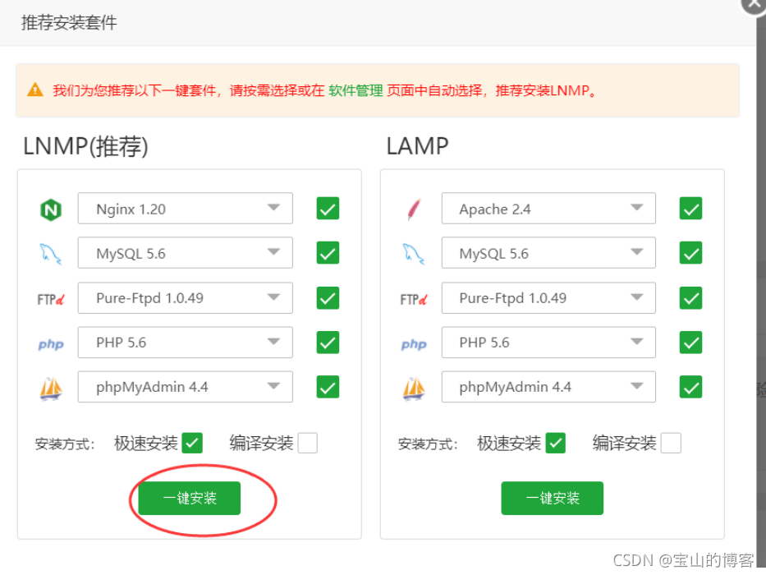Click the Apache feather icon in LAMP
This screenshot has height=575, width=766.
tap(414, 209)
